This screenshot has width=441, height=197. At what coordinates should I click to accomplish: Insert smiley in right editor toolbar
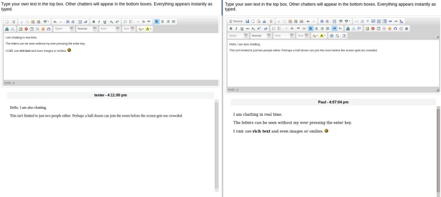coord(390,28)
